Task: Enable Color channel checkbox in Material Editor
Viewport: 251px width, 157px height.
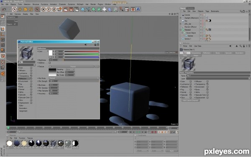Action: pos(31,68)
